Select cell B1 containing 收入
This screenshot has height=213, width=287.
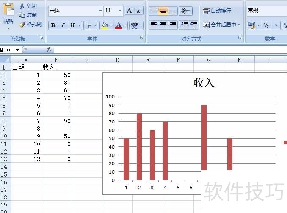click(57, 67)
